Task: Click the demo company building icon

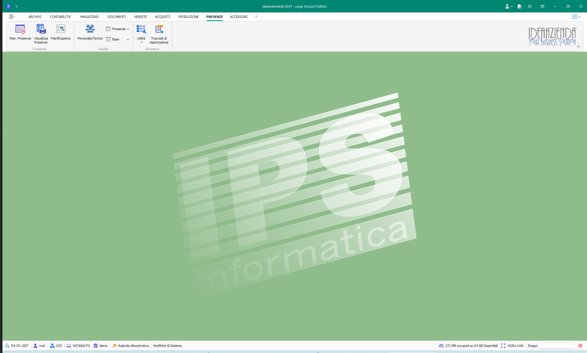Action: point(96,346)
